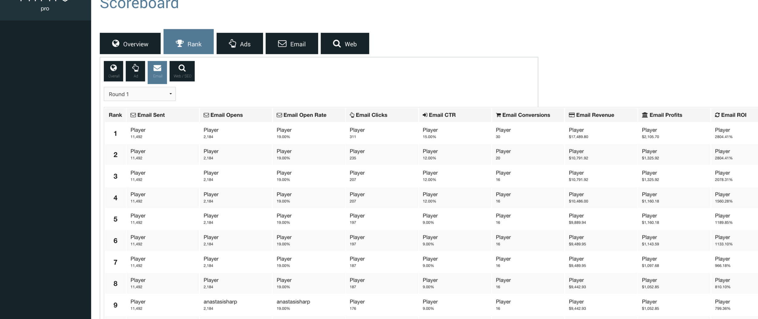Click the globe icon on Overview tab
758x319 pixels.
(116, 43)
